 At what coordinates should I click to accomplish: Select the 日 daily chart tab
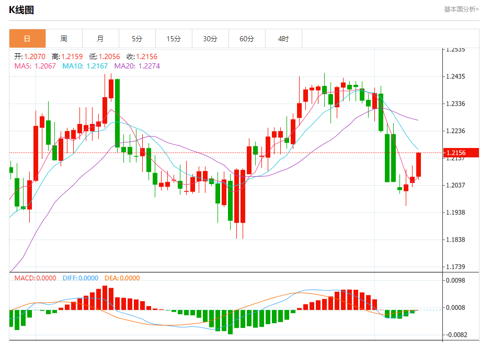(27, 39)
